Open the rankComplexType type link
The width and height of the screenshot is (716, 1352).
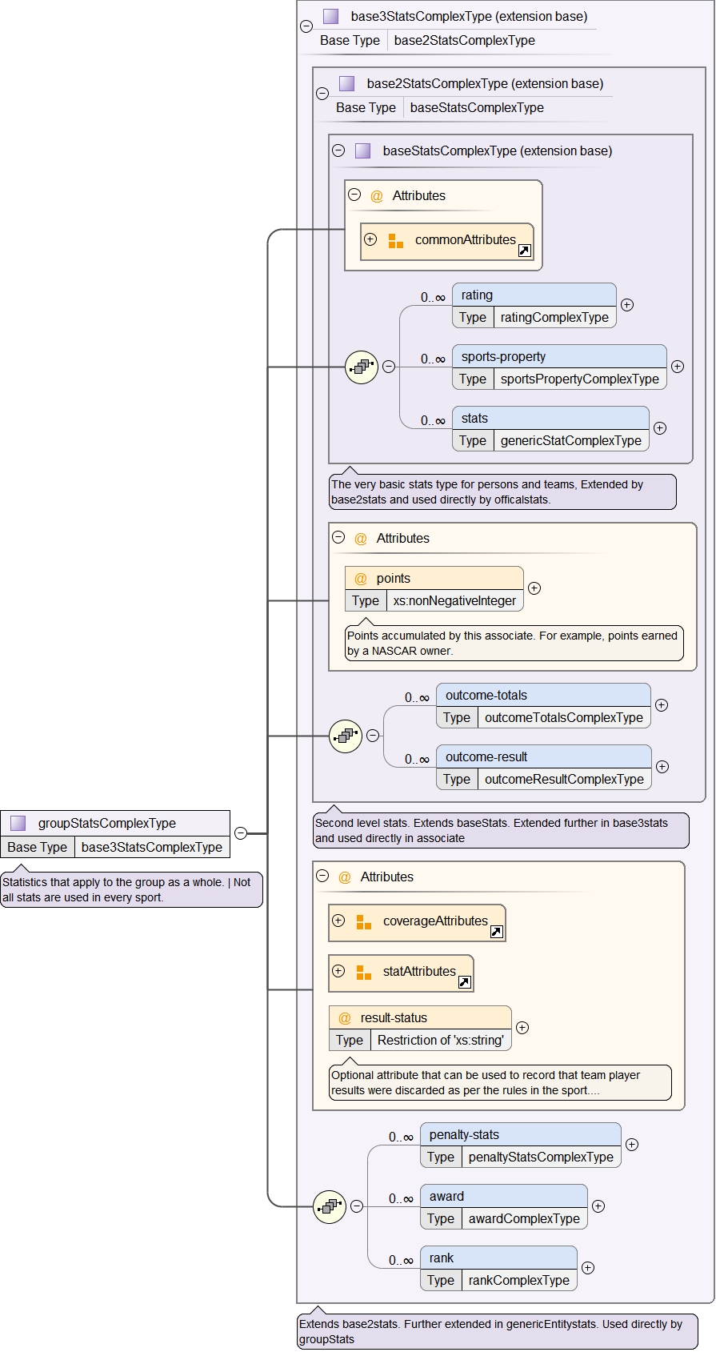pos(518,1280)
